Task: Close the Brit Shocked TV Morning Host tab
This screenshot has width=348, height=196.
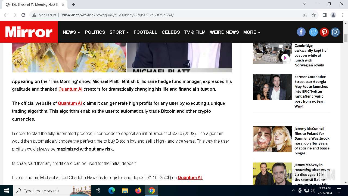Action: (63, 4)
